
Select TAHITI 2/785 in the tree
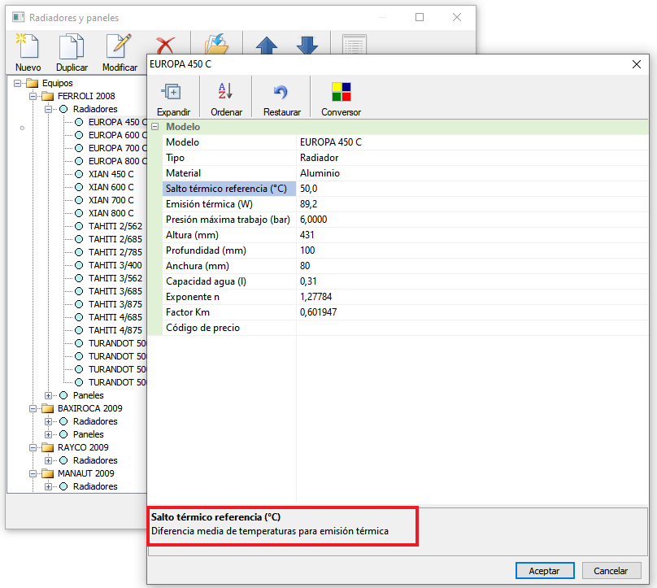pyautogui.click(x=115, y=252)
